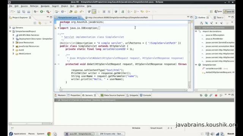This screenshot has height=136, width=243.
Task: Toggle Mark Occurrences in main toolbar
Action: click(94, 12)
